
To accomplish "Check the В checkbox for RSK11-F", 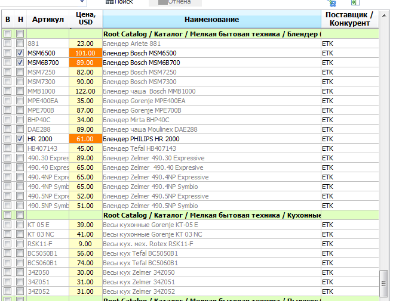I will pyautogui.click(x=8, y=244).
